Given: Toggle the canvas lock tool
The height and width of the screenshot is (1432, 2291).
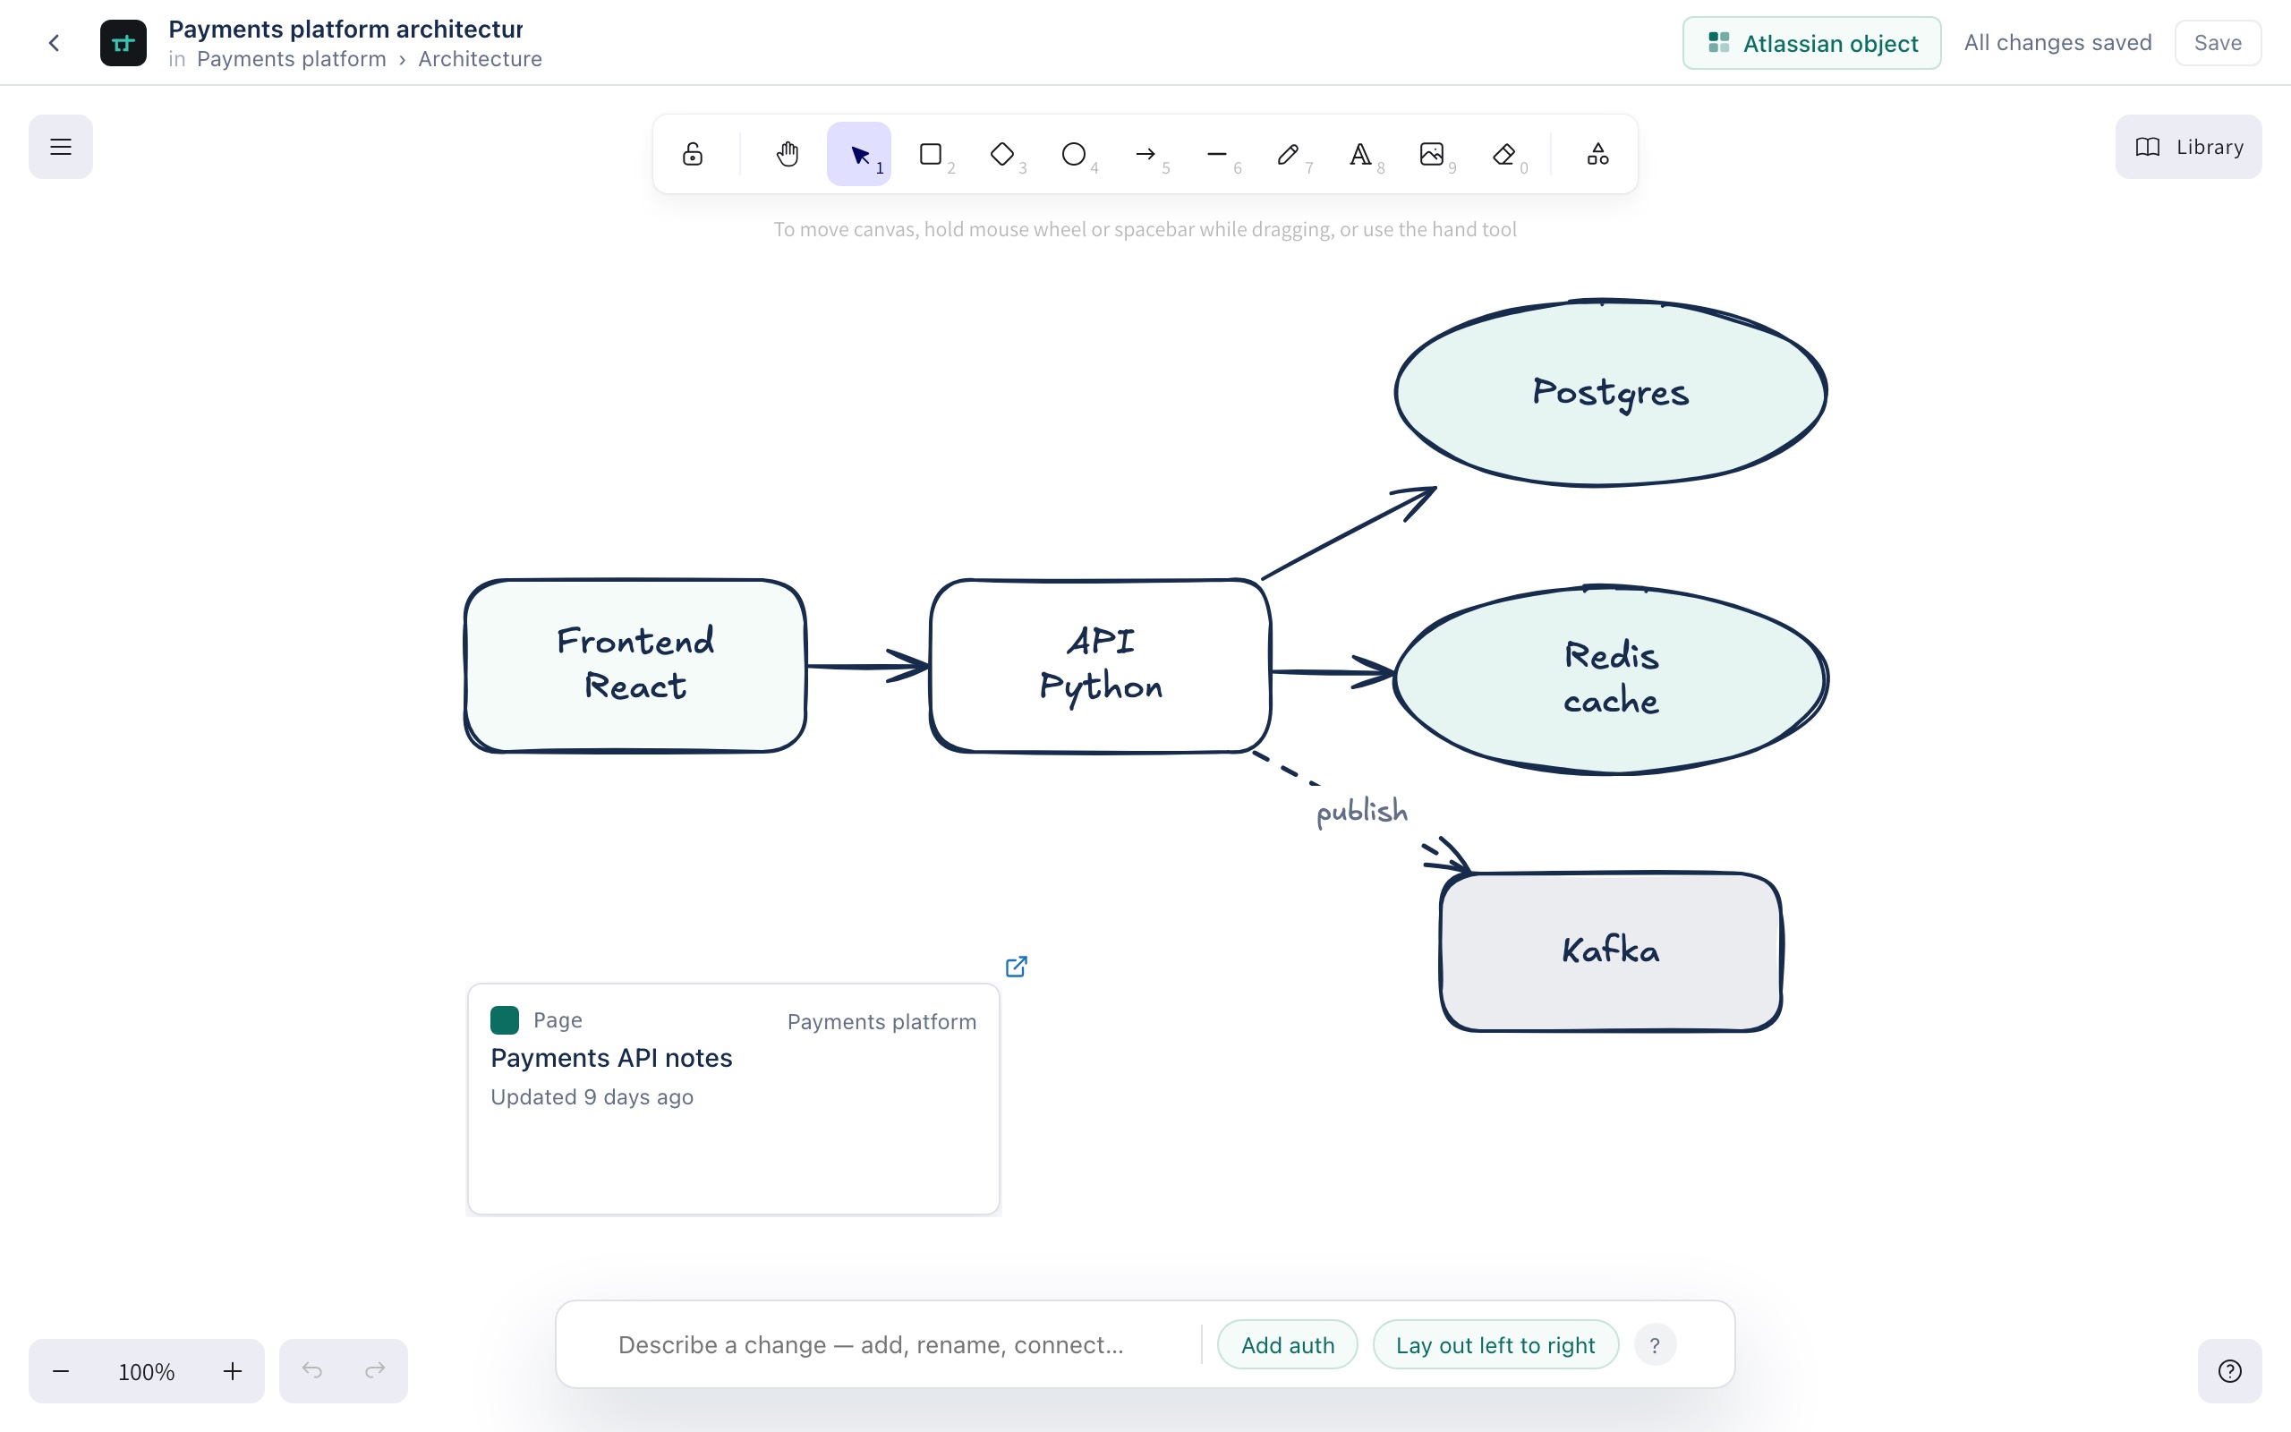Looking at the screenshot, I should 692,154.
